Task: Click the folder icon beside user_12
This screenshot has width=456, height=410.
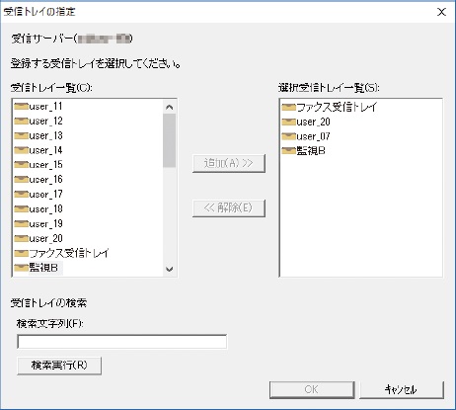Action: click(x=22, y=122)
